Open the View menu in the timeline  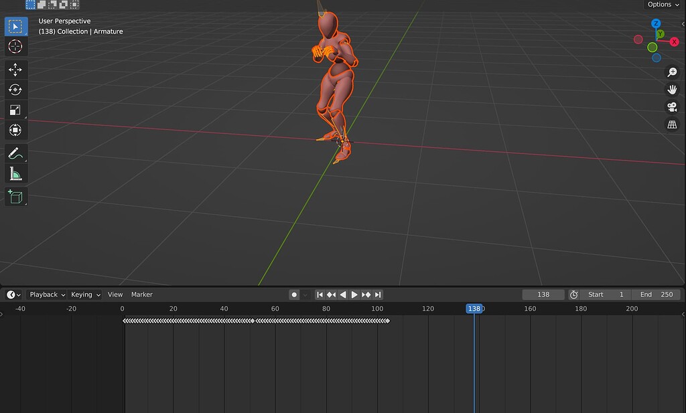[115, 295]
